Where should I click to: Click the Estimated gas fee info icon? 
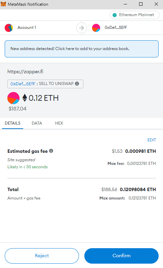[x=51, y=151]
